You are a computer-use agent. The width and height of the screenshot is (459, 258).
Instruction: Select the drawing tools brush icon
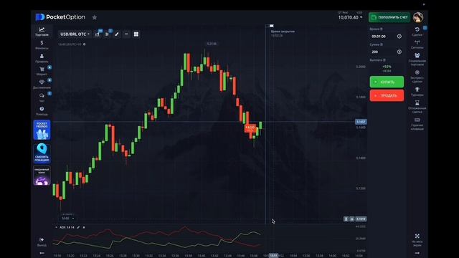click(117, 34)
